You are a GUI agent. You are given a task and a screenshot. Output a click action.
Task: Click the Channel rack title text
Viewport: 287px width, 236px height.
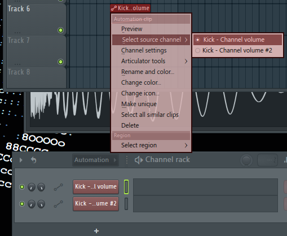coord(167,160)
